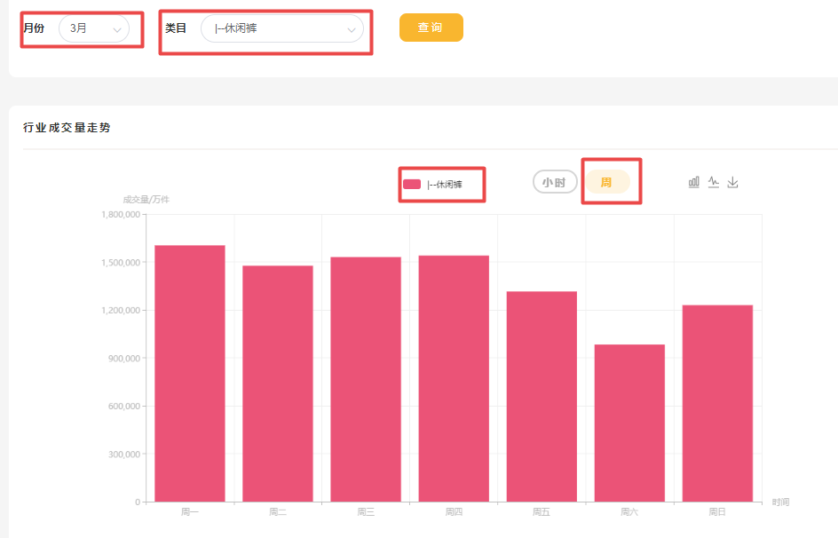Click the 周六 shortest bar
Viewport: 838px width, 538px height.
click(x=629, y=423)
